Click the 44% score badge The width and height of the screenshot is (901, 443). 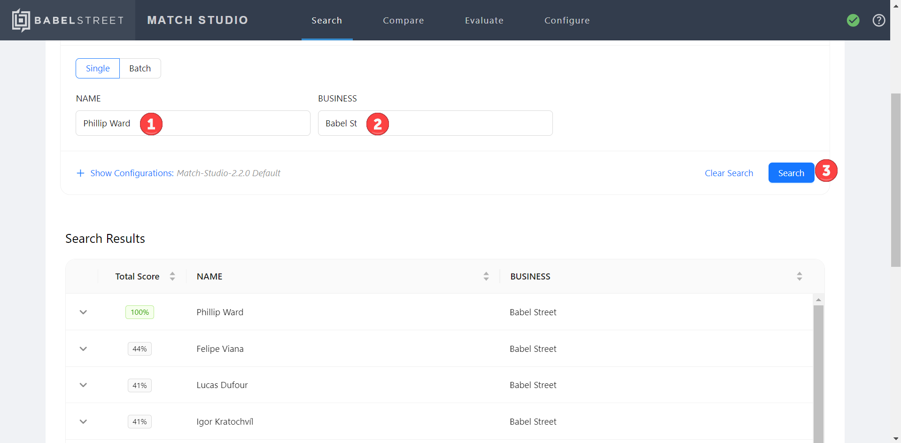tap(140, 349)
